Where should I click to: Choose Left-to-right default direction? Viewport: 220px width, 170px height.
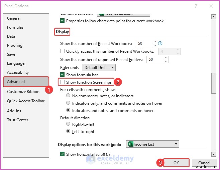pyautogui.click(x=68, y=131)
